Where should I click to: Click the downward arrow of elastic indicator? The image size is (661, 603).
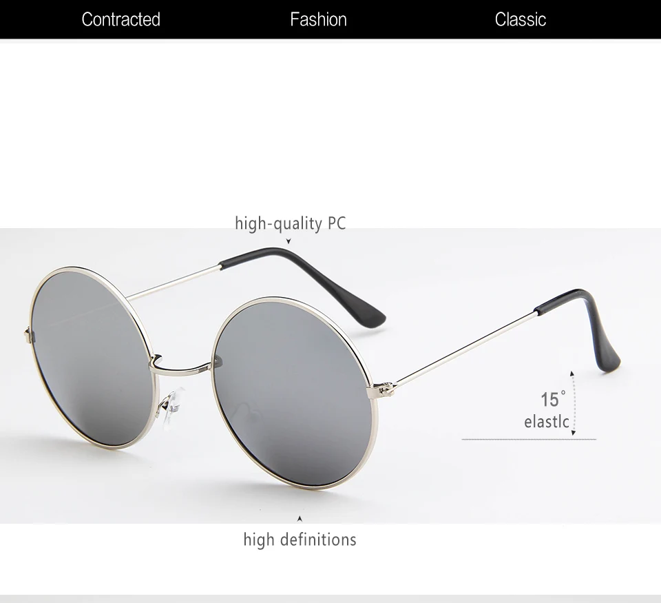(x=574, y=433)
